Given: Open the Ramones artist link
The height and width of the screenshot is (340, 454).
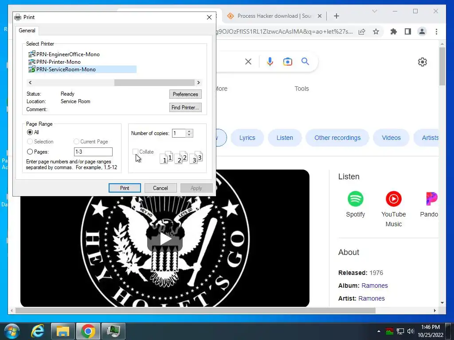Looking at the screenshot, I should [x=372, y=298].
